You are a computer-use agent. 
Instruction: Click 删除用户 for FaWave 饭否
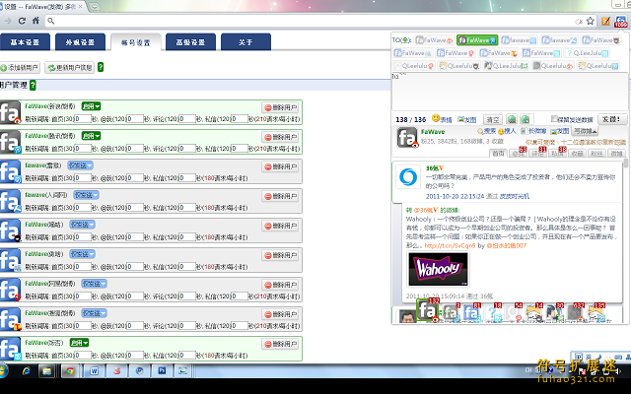[x=280, y=344]
